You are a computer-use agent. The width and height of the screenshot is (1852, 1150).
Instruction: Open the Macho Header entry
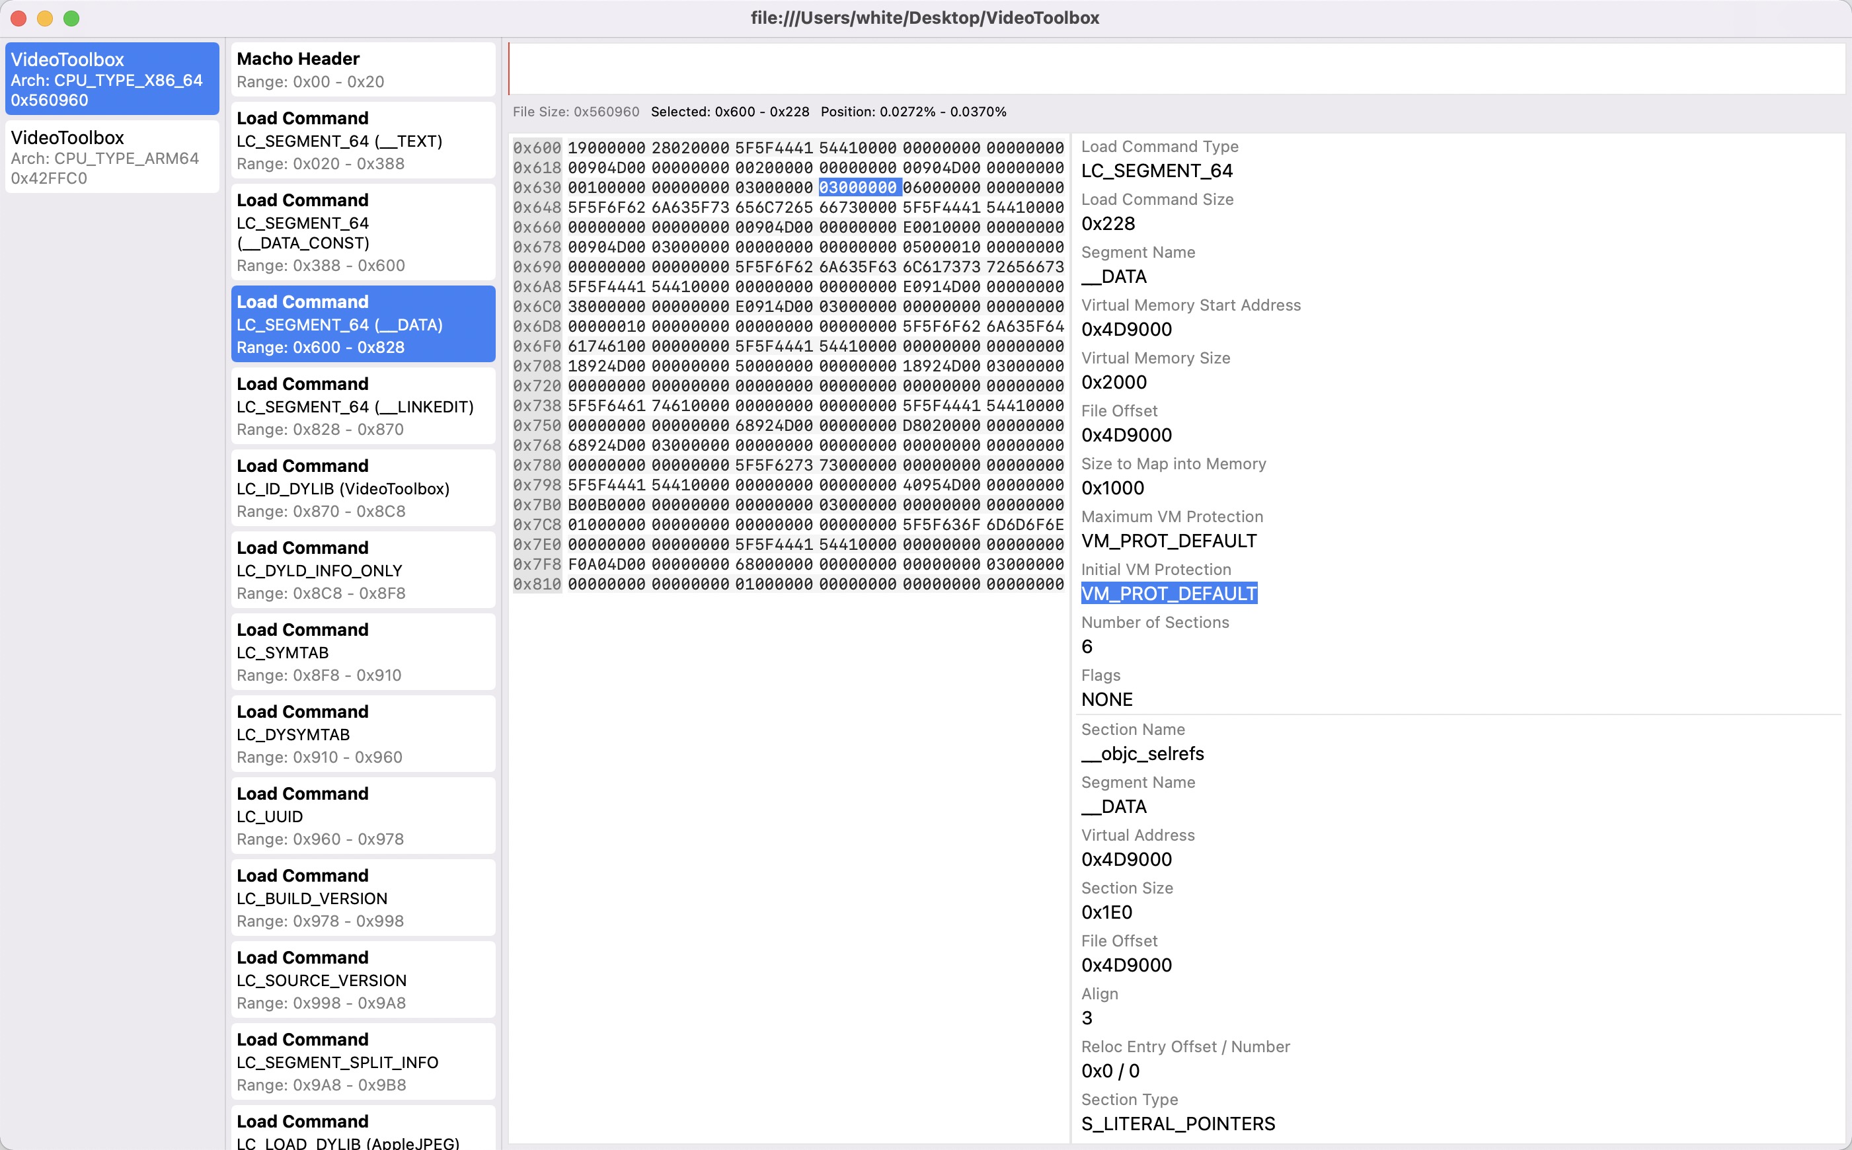363,69
